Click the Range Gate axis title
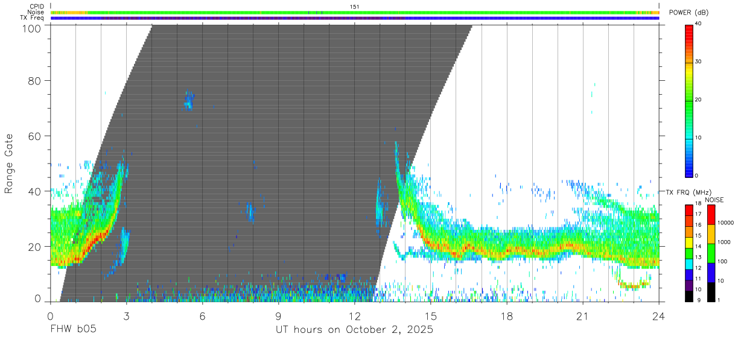This screenshot has height=342, width=741. pyautogui.click(x=9, y=163)
